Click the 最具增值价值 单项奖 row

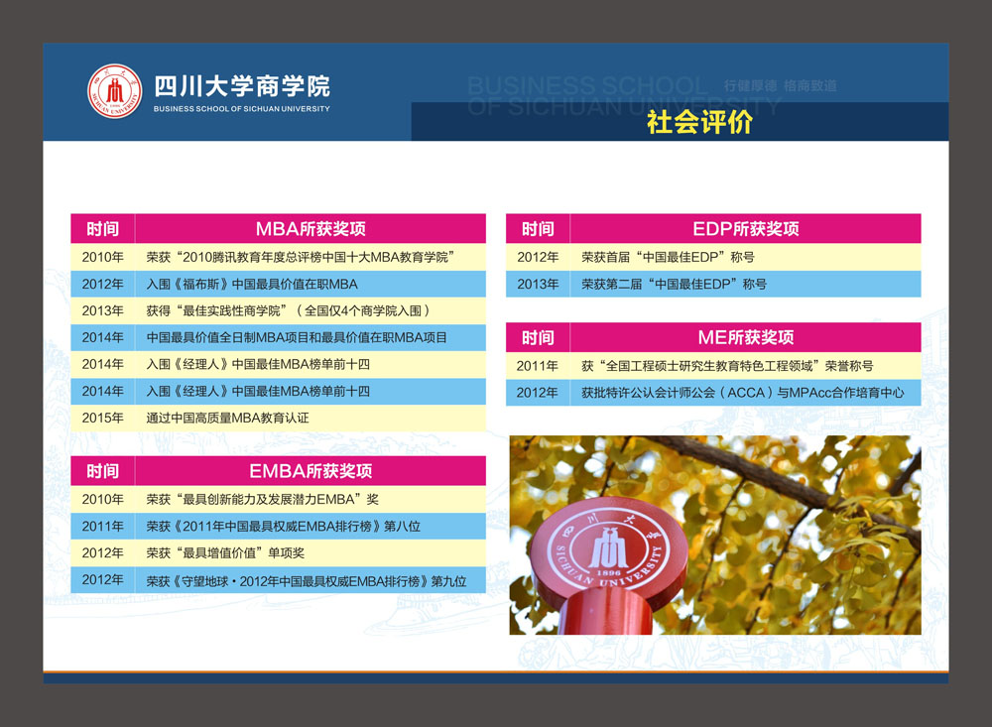click(279, 553)
